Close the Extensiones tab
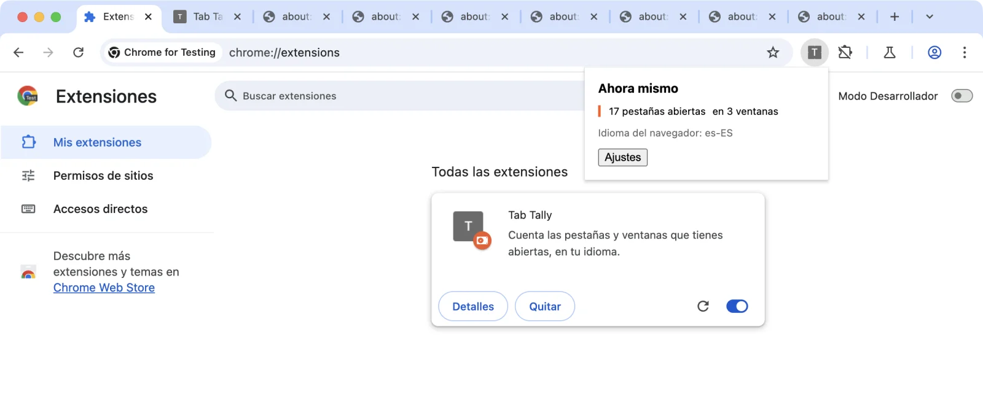 (148, 17)
